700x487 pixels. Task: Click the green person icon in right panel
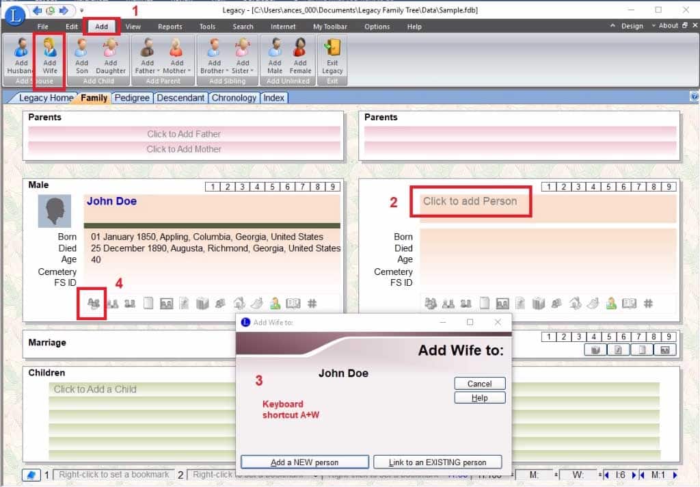click(x=611, y=304)
